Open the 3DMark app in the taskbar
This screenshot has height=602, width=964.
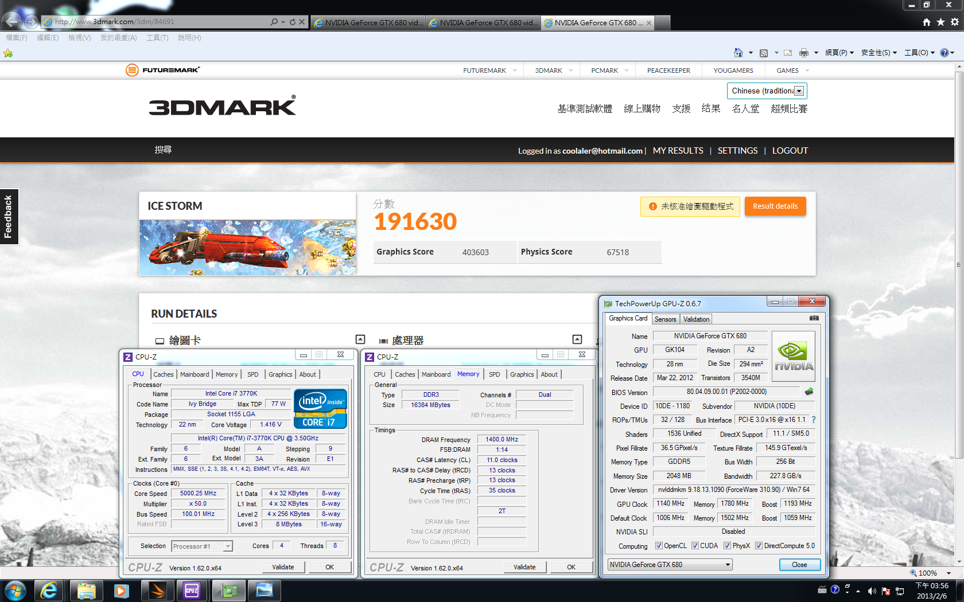pyautogui.click(x=157, y=591)
